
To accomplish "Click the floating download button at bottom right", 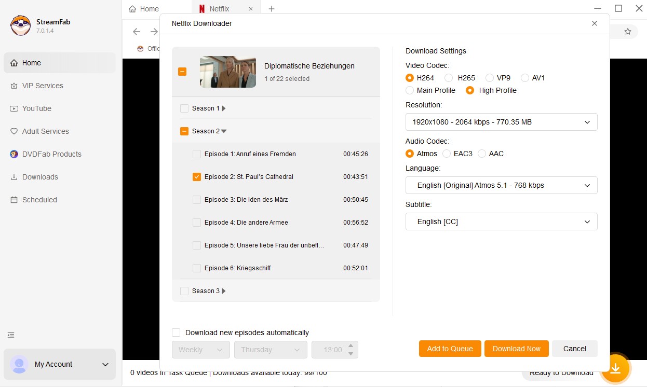I will [615, 368].
